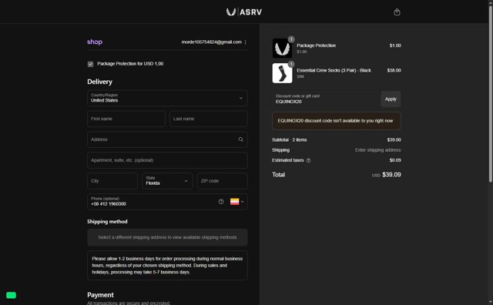Open the green chat widget
Viewport: 493px width, 305px height.
pos(11,295)
